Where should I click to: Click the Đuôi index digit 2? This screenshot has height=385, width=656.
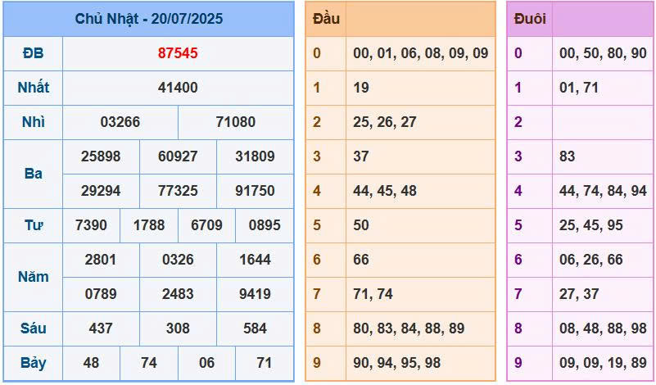518,122
